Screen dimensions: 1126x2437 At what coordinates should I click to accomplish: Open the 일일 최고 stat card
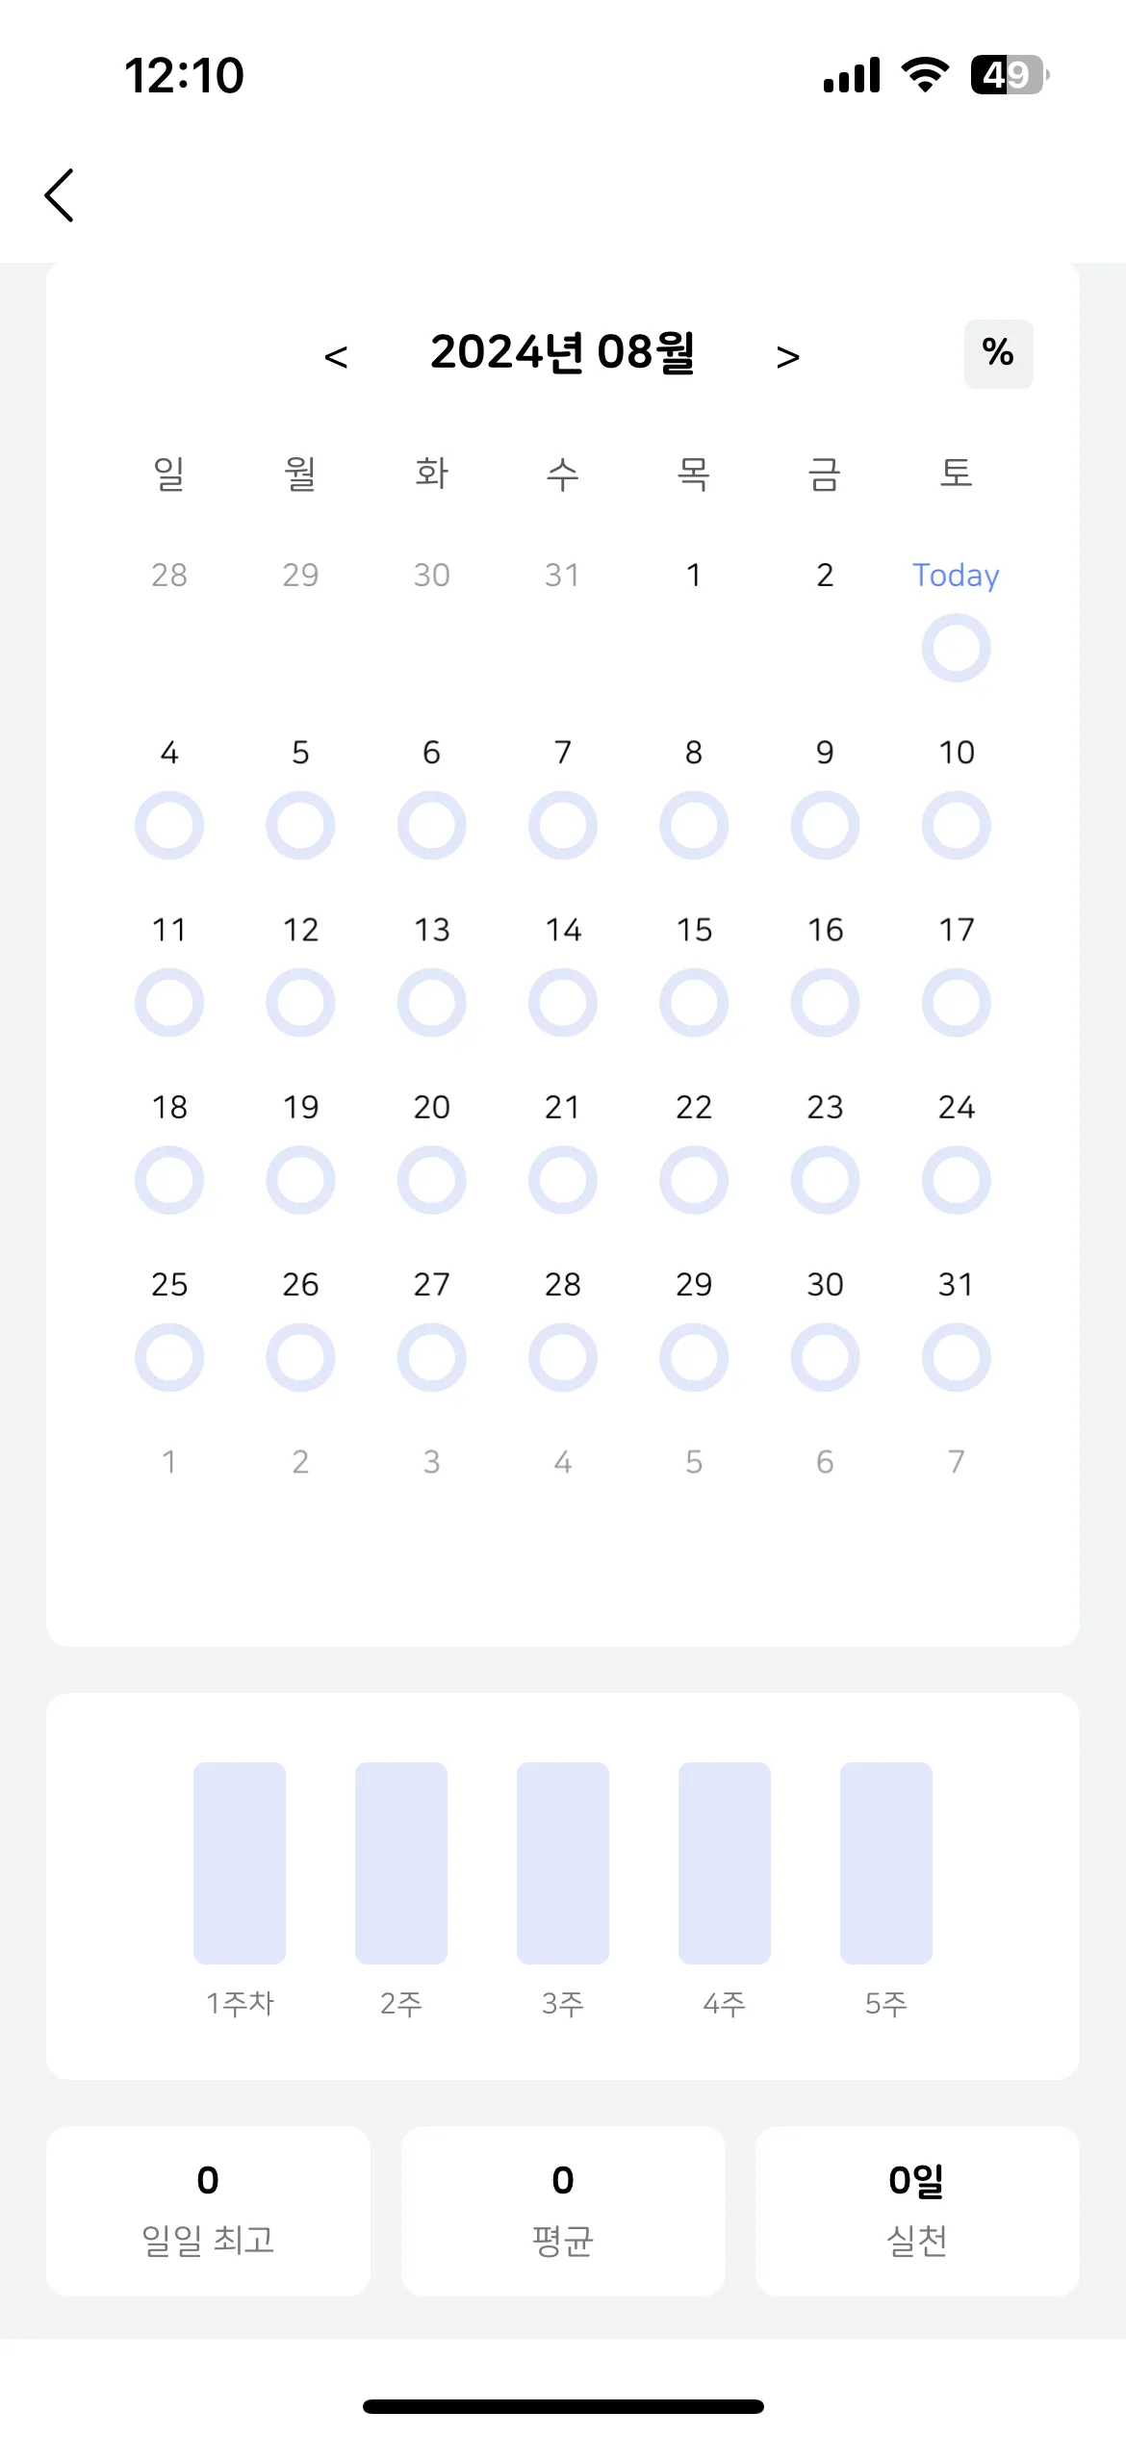(208, 2211)
